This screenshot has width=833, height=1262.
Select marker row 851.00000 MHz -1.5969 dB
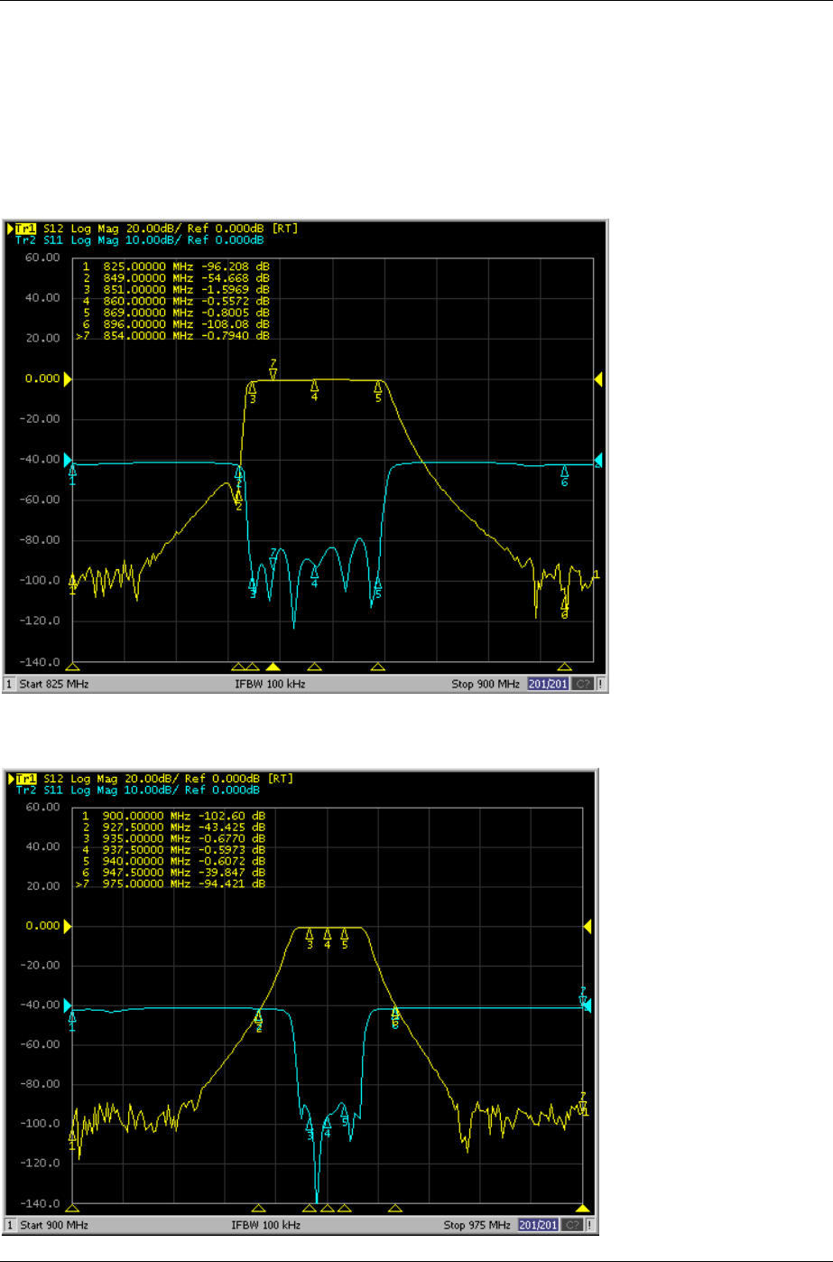click(x=175, y=289)
